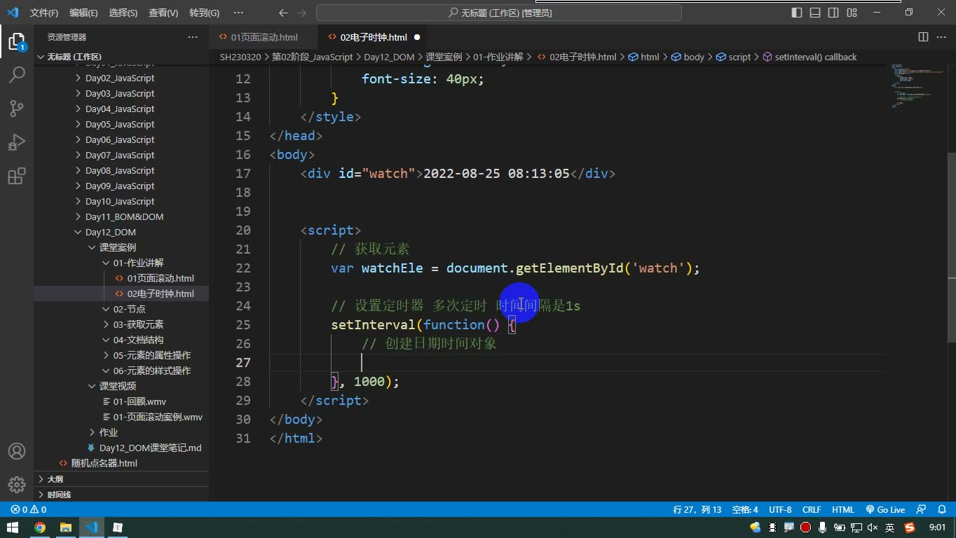Collapse the 课堂视频 folder
Viewport: 956px width, 538px height.
point(117,386)
